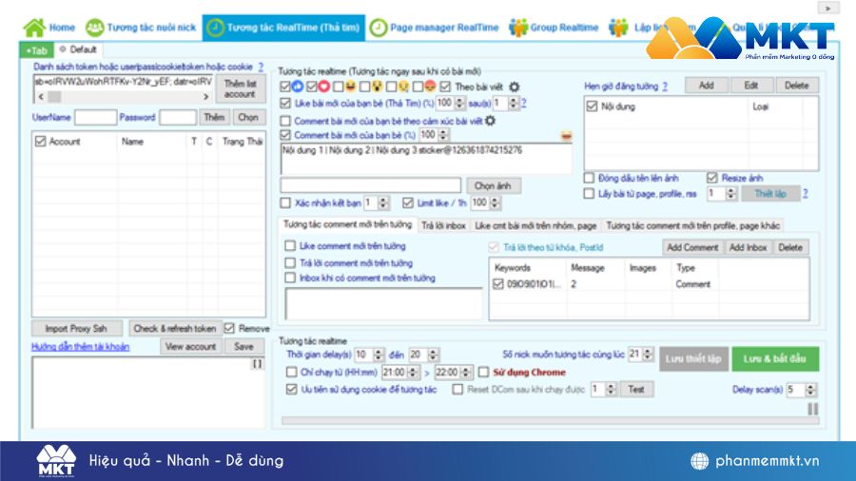Viewport: 856px width, 481px height.
Task: Click the green Lưu & bắt đầu button
Action: 775,358
